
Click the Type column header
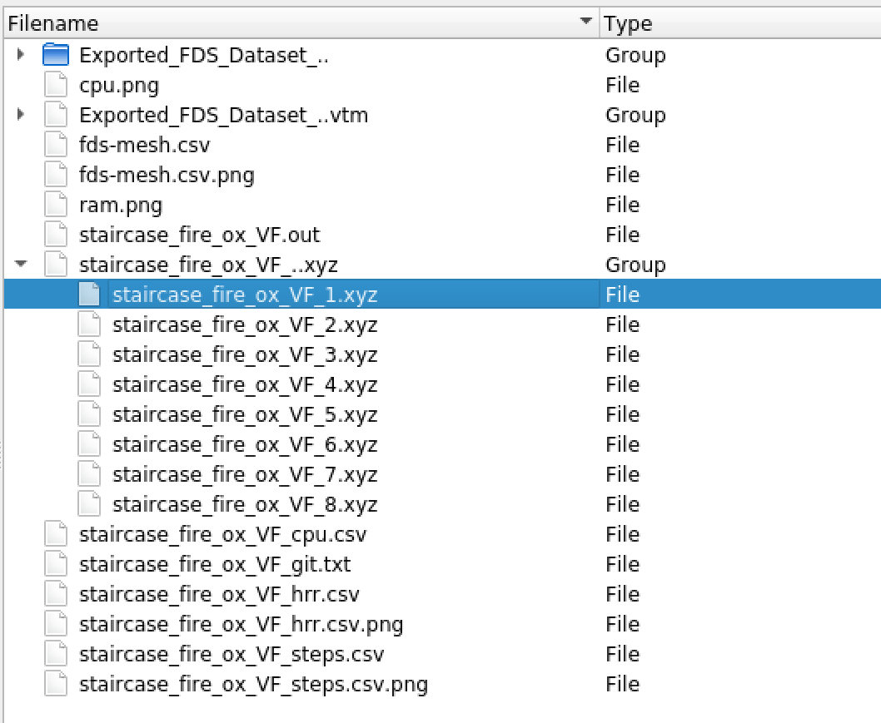coord(628,24)
